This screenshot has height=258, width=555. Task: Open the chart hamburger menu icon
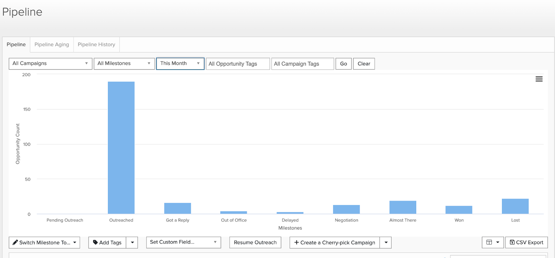point(539,79)
